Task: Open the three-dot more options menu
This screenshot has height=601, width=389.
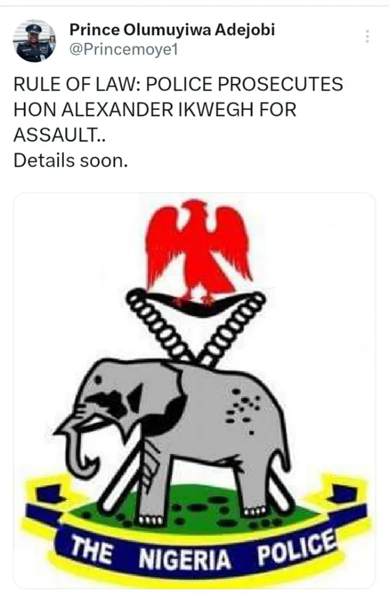Action: (x=367, y=36)
